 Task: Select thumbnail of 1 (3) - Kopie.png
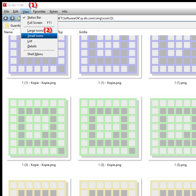click(109, 128)
